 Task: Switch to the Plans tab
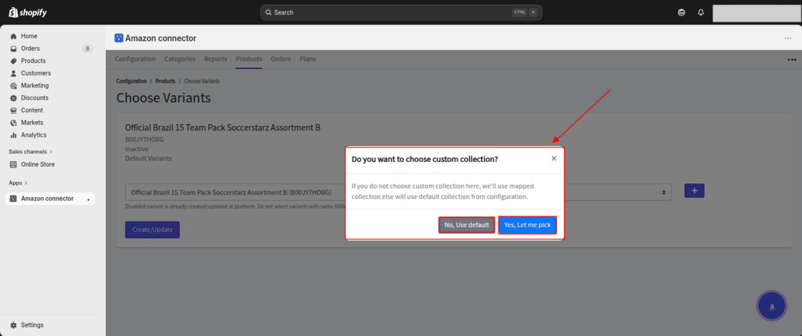308,59
